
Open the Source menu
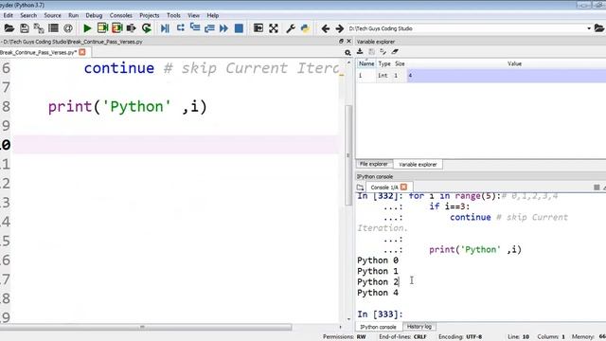52,15
